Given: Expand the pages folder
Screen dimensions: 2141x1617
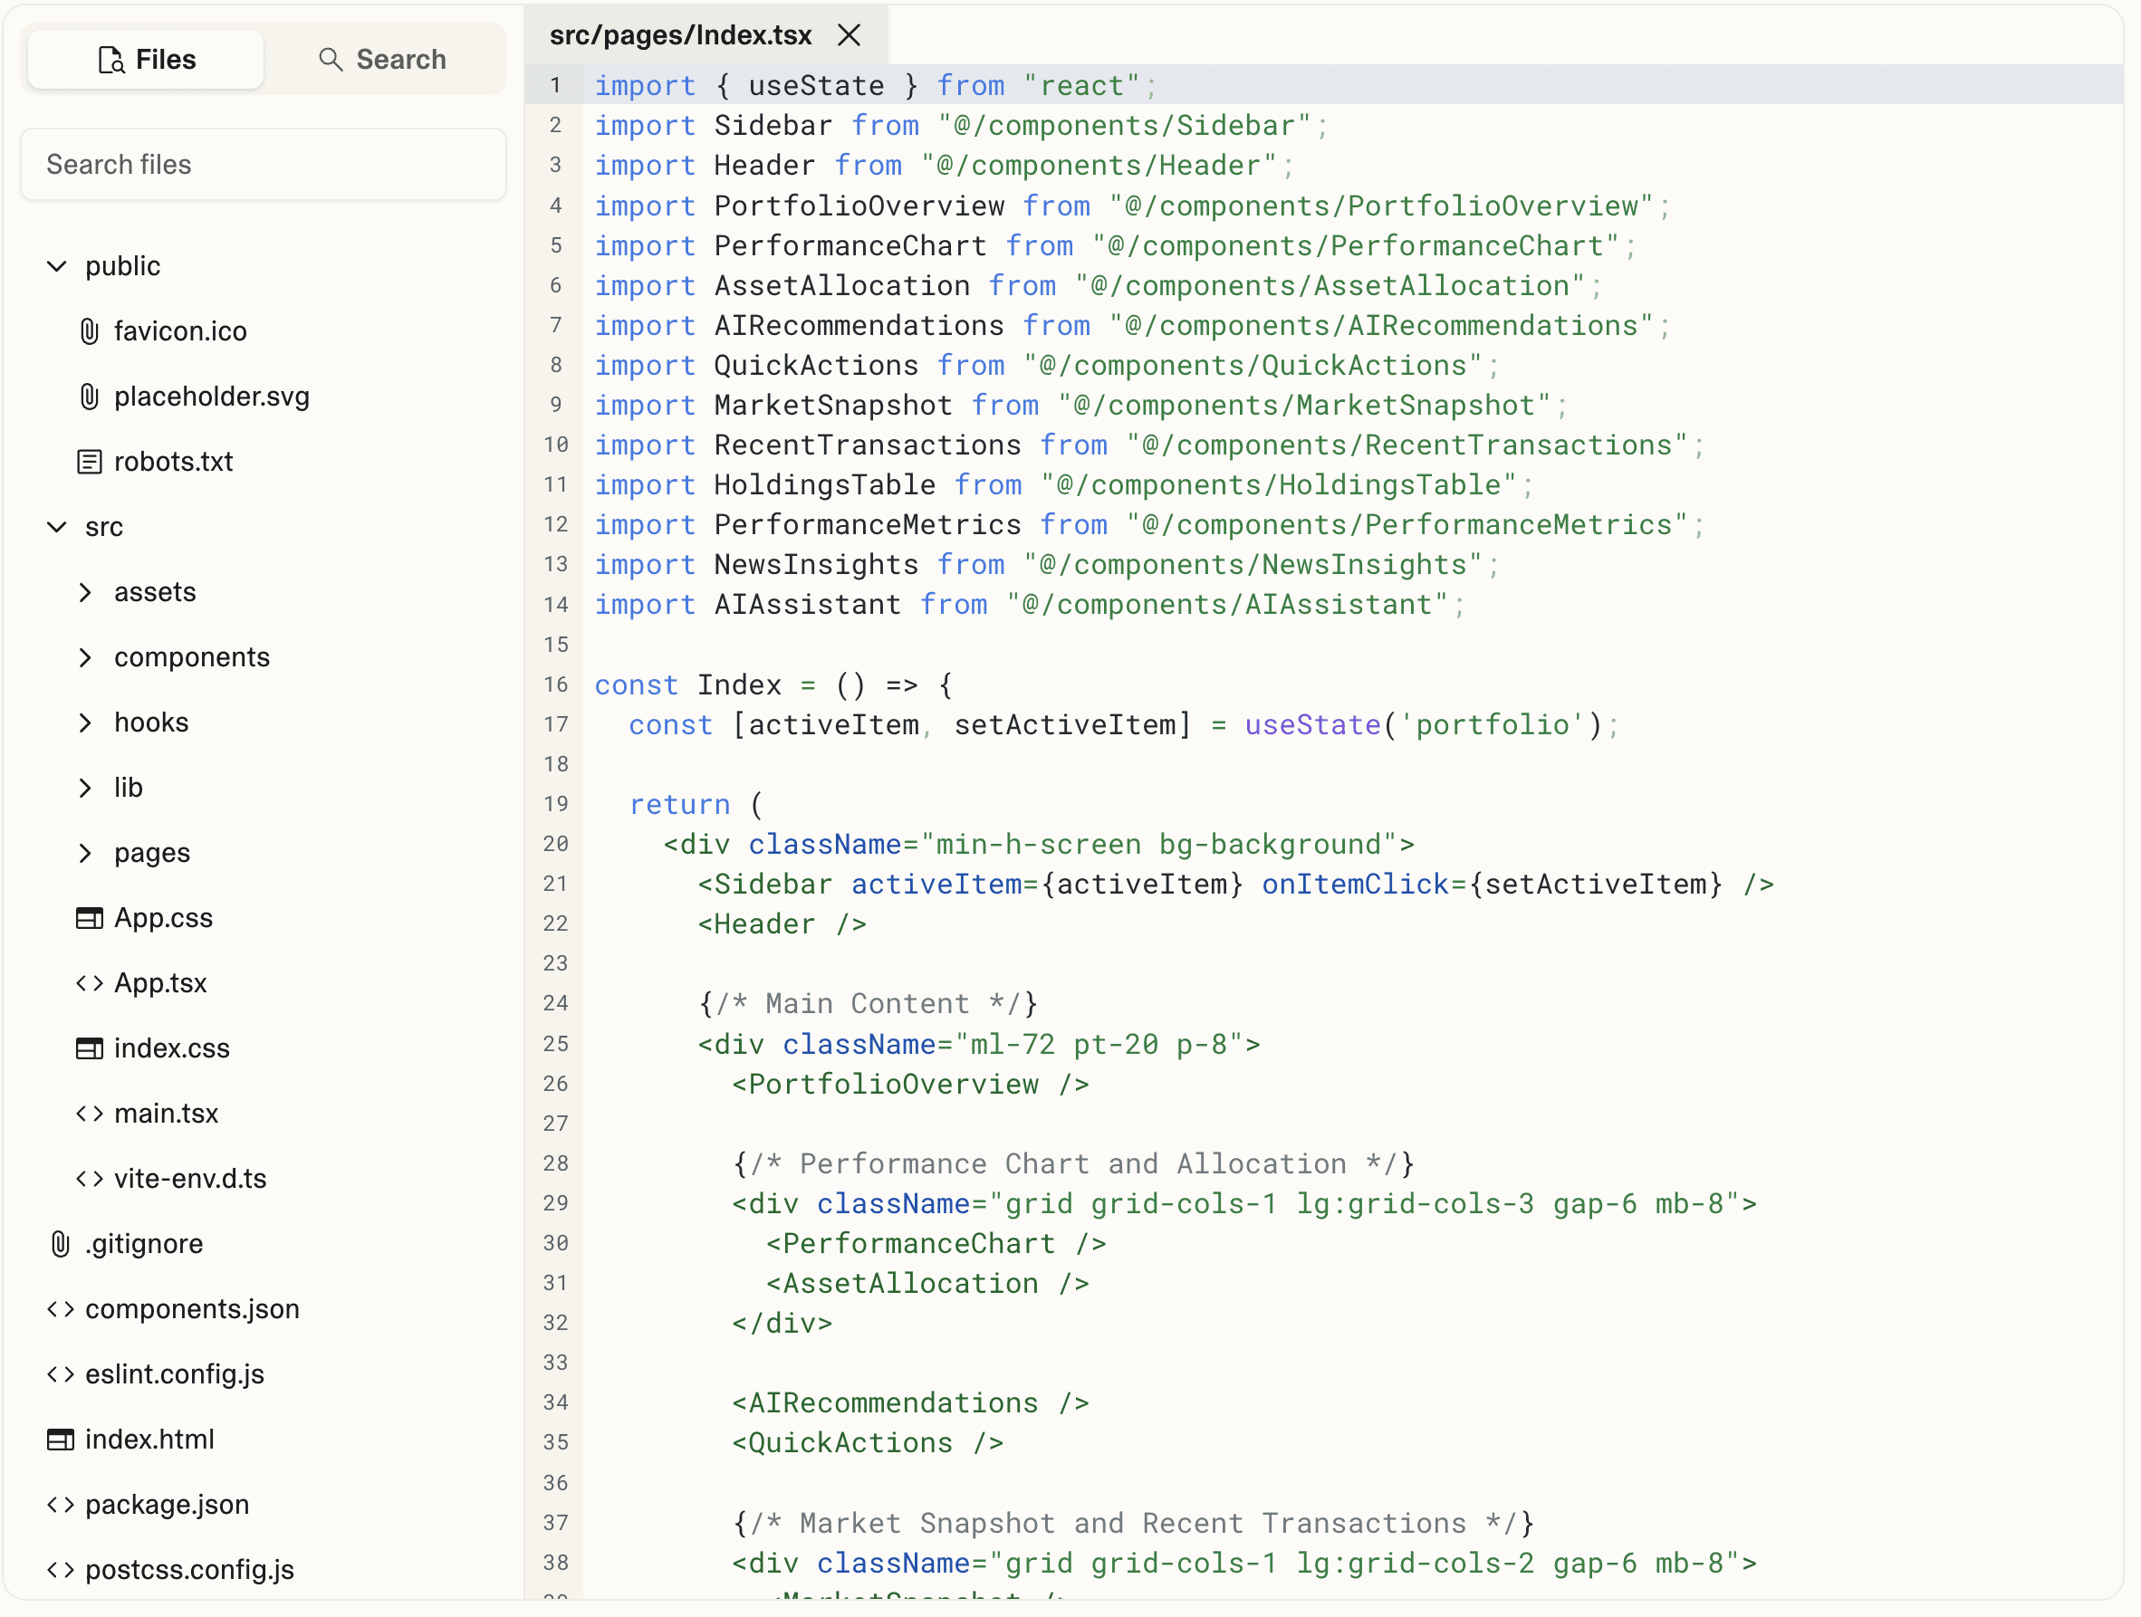Looking at the screenshot, I should pyautogui.click(x=85, y=854).
